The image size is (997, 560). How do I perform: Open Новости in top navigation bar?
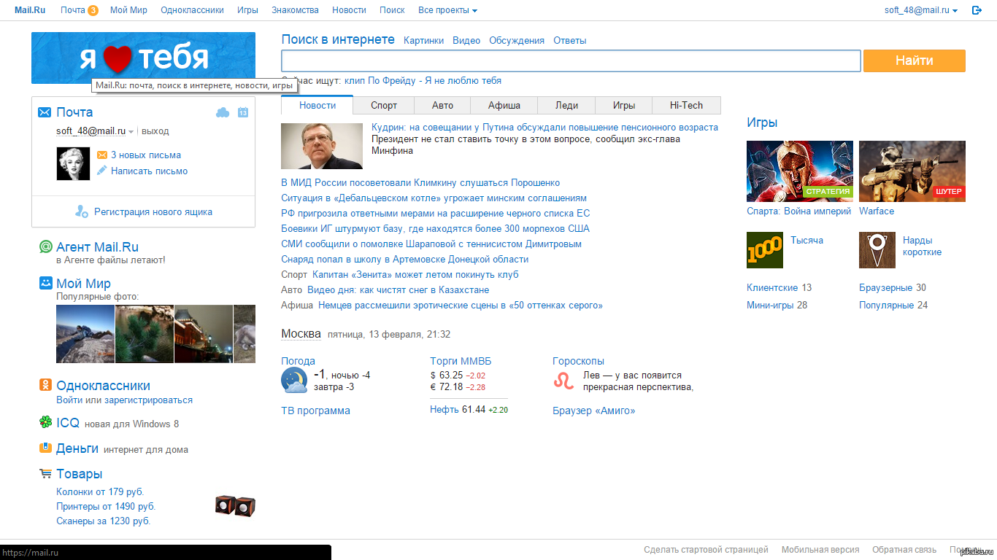coord(349,10)
